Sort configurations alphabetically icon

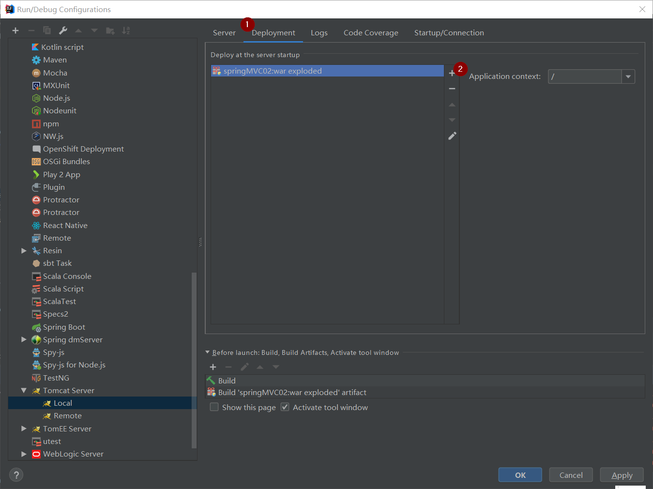[x=126, y=31]
